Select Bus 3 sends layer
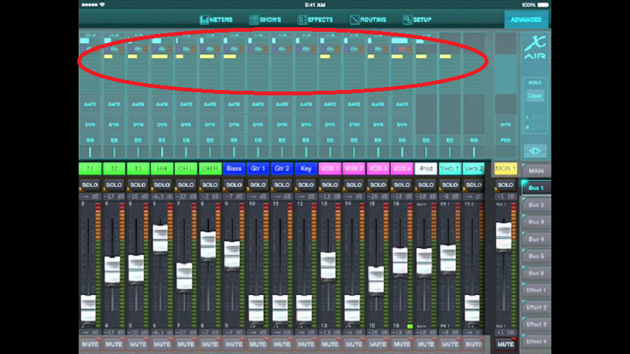This screenshot has height=354, width=630. tap(536, 222)
